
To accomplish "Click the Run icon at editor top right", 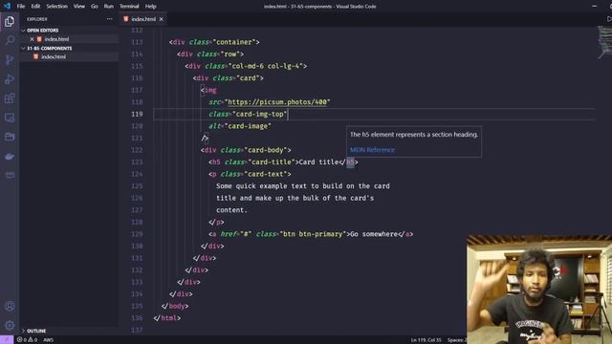I will (x=609, y=19).
